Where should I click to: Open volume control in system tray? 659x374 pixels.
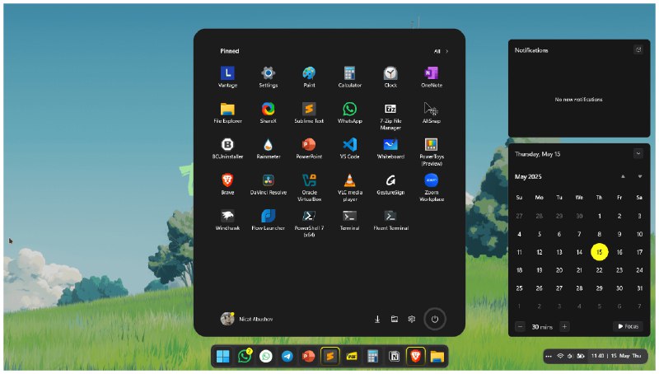pos(570,356)
